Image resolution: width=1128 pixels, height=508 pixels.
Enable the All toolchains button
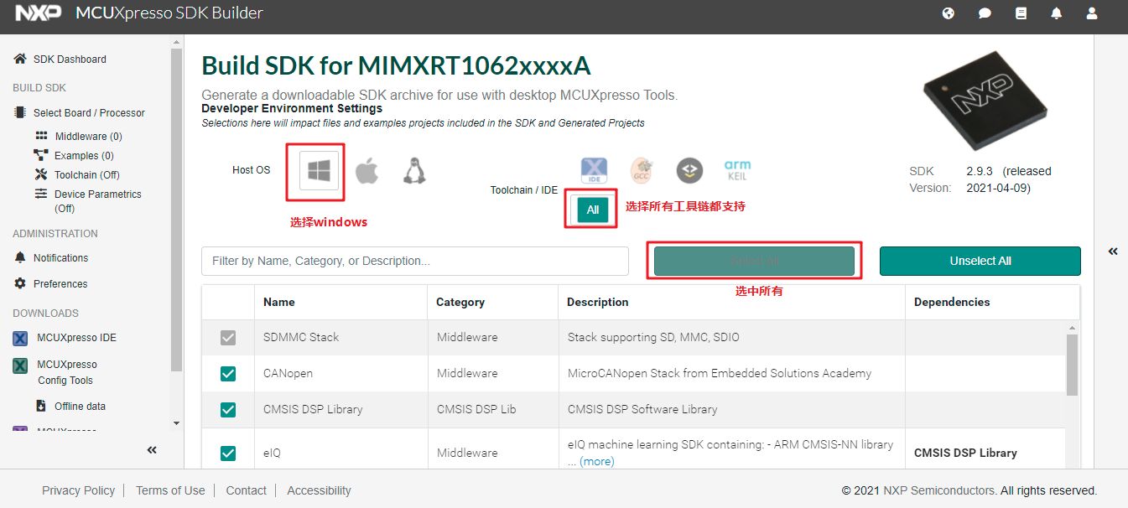click(592, 210)
